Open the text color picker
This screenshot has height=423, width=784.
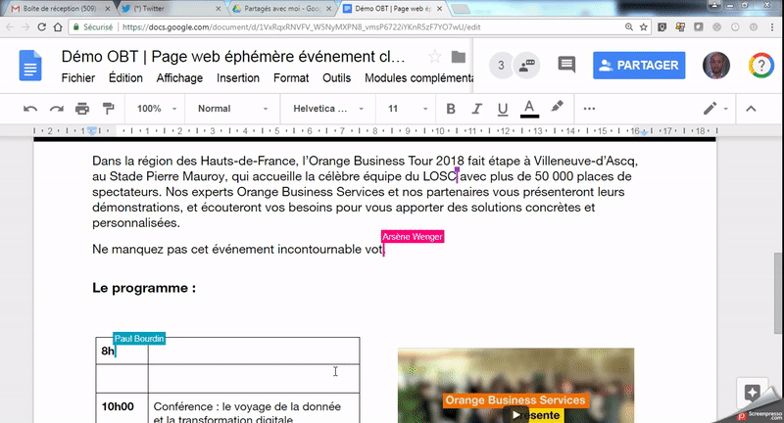pyautogui.click(x=529, y=109)
